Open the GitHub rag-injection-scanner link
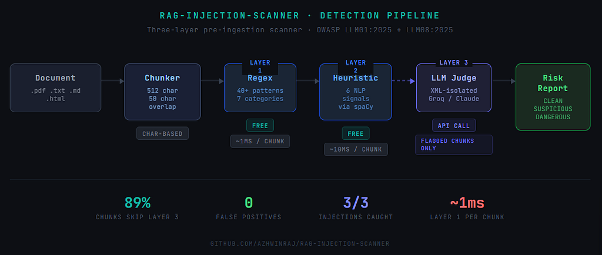The width and height of the screenshot is (602, 255). (300, 243)
